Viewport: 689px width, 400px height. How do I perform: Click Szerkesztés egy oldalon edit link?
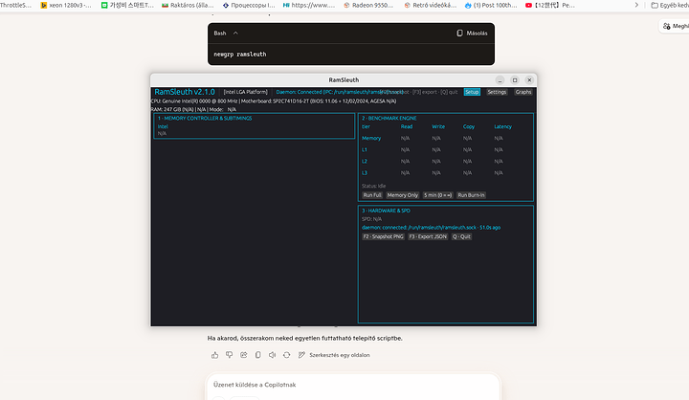click(334, 355)
